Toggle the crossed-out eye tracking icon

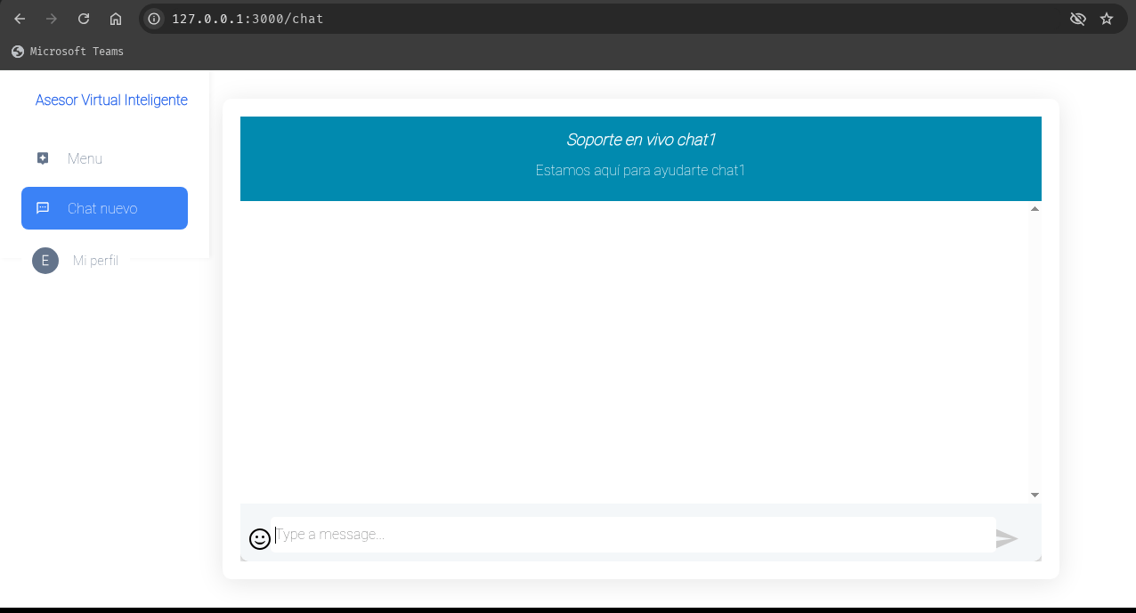pyautogui.click(x=1077, y=19)
